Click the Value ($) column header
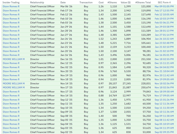This screenshot has height=134, width=177. click(126, 2)
